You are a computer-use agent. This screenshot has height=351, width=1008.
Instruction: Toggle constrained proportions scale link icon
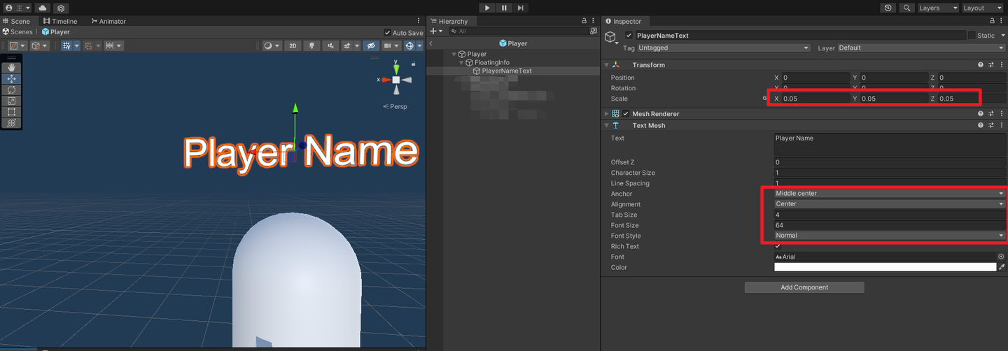766,99
